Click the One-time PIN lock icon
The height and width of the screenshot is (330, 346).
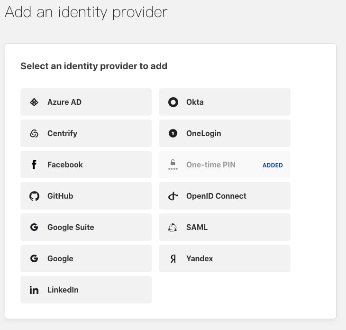point(173,165)
